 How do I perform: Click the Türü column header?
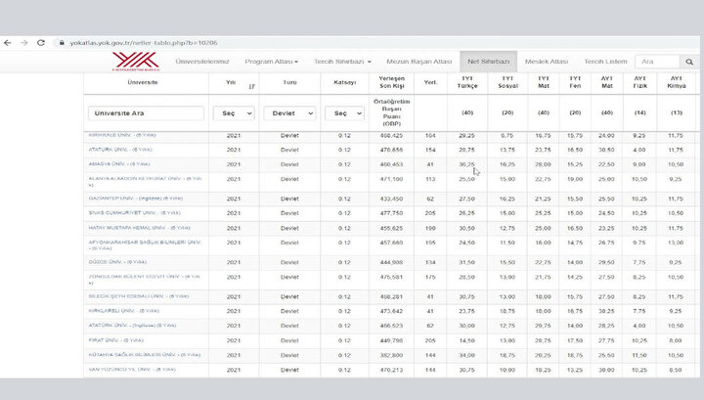289,82
